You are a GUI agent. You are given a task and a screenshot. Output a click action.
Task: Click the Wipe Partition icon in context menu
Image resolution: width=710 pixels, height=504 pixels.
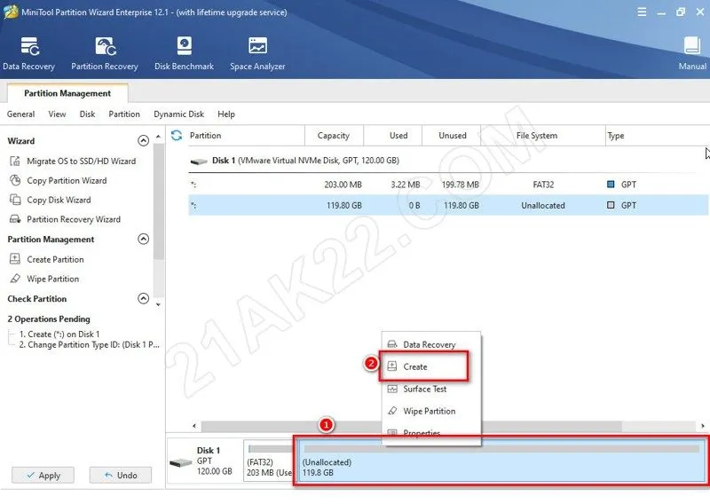pyautogui.click(x=392, y=411)
